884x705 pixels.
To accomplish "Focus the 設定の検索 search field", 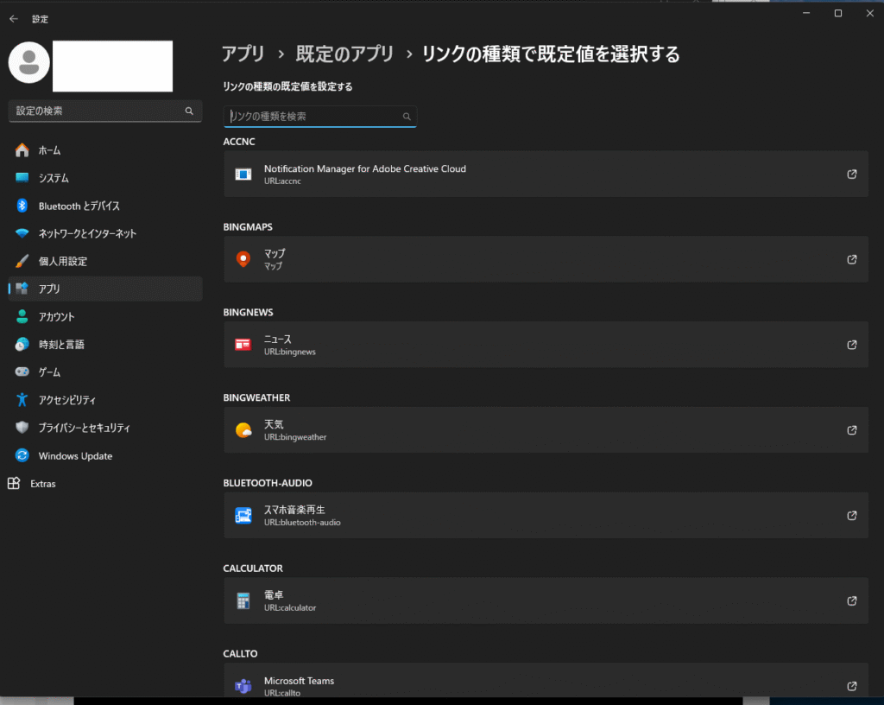I will [104, 111].
